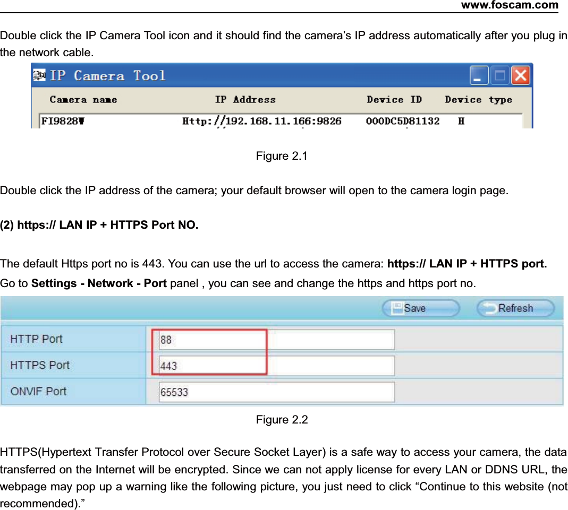This screenshot has width=568, height=510.
Task: Click the HTTPS Port label
Action: point(40,365)
